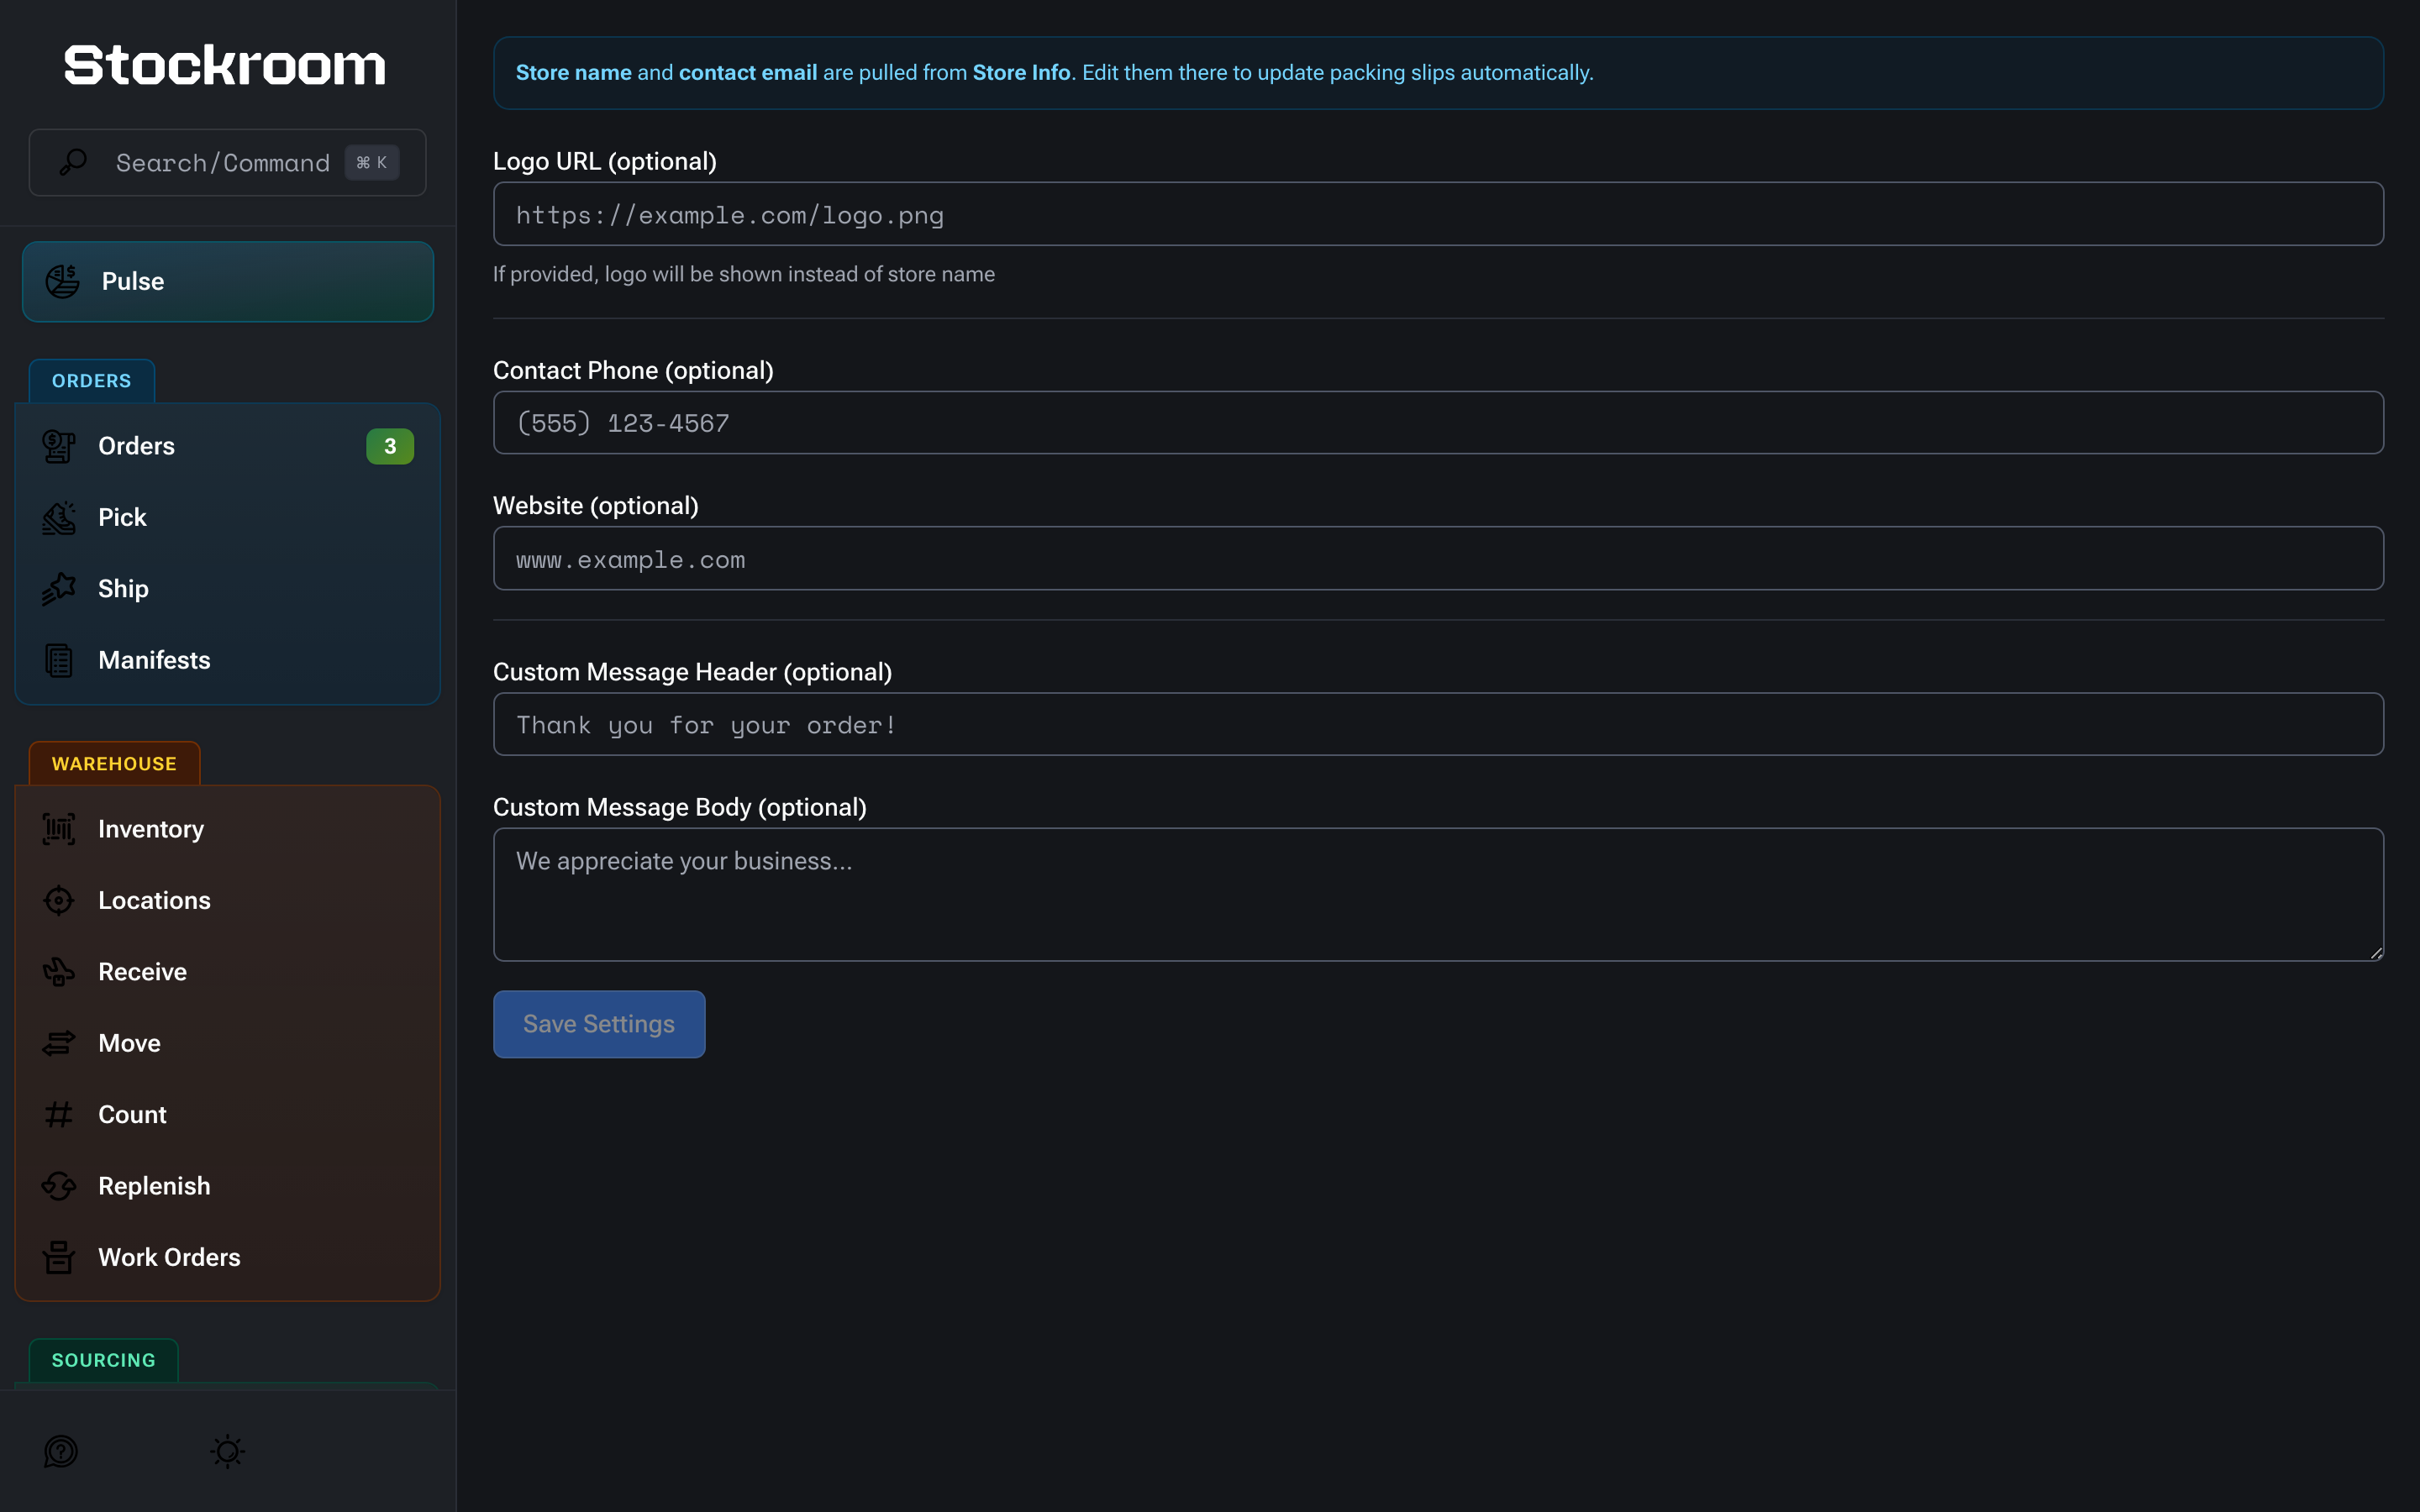The image size is (2420, 1512).
Task: Click the SOURCING section label
Action: point(104,1360)
